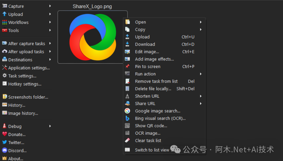Open Task settings... label
This screenshot has width=283, height=161.
tap(22, 76)
